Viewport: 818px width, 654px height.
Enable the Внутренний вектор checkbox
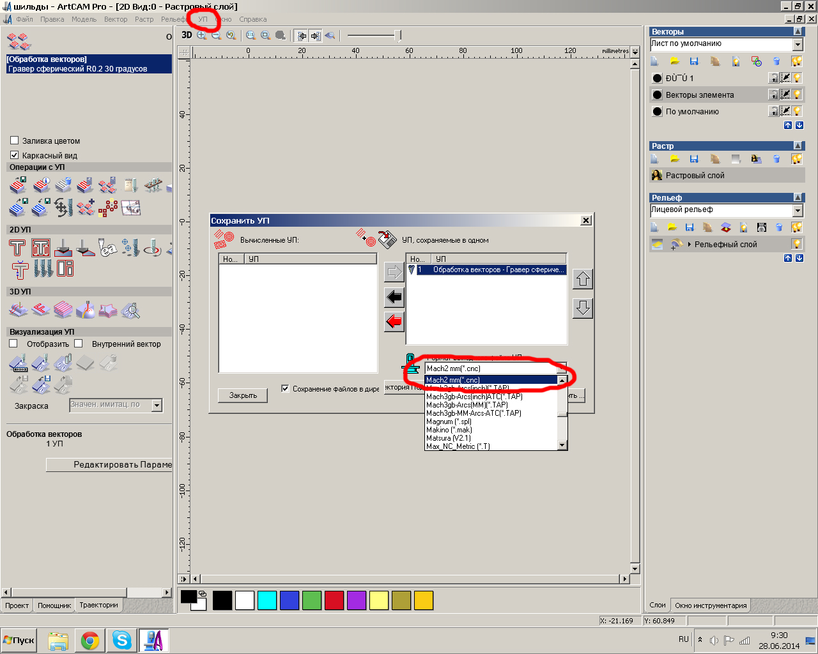point(78,344)
